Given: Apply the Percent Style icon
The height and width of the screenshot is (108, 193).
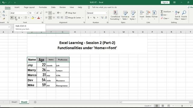Looking at the screenshot, I should [x=94, y=18].
